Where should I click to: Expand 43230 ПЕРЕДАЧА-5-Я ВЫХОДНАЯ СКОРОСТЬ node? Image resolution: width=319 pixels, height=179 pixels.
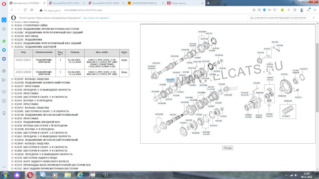[12, 90]
